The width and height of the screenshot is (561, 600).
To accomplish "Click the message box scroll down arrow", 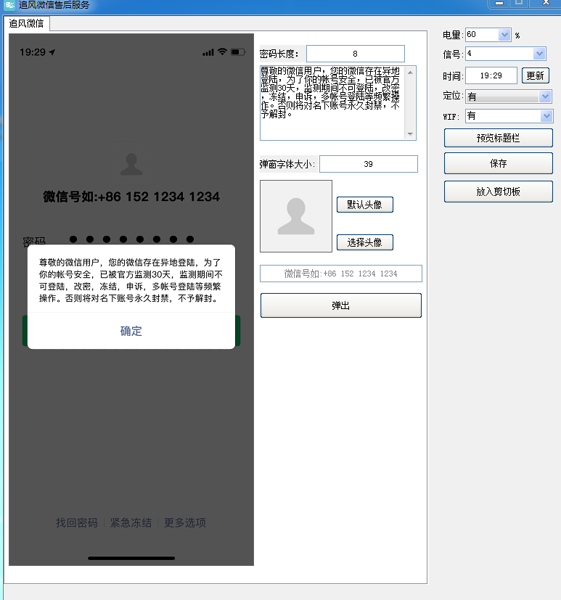I will click(x=410, y=134).
